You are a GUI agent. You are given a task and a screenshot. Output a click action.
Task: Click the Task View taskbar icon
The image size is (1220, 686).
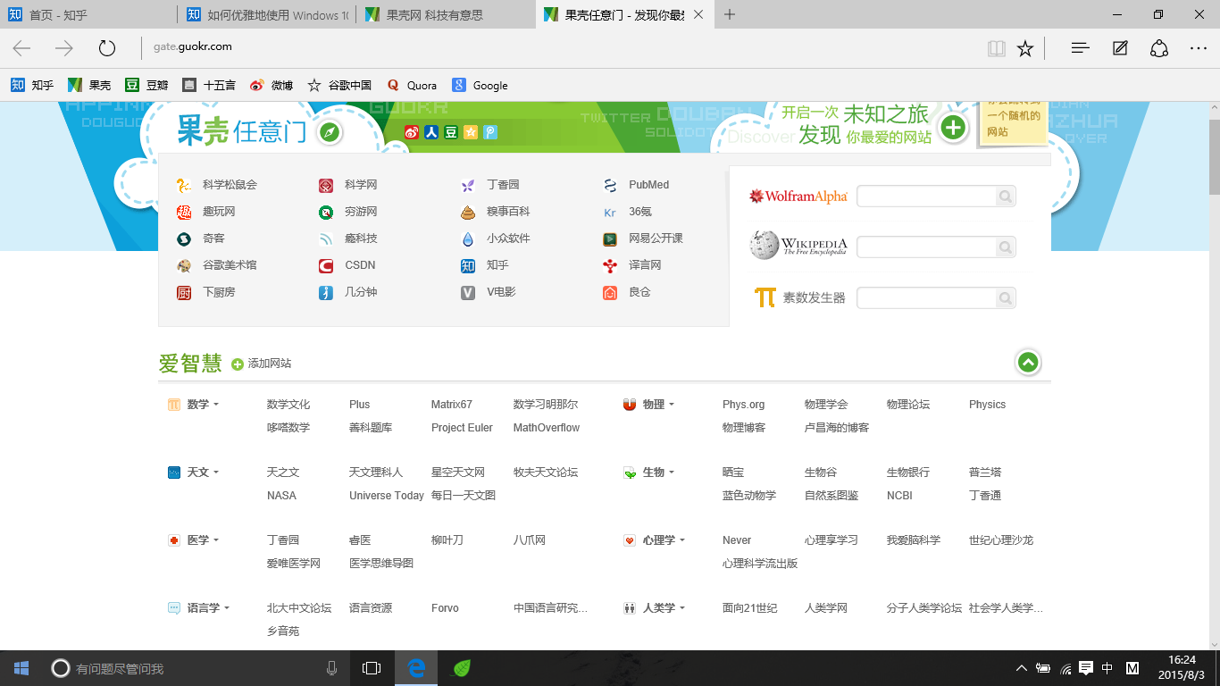[x=372, y=668]
